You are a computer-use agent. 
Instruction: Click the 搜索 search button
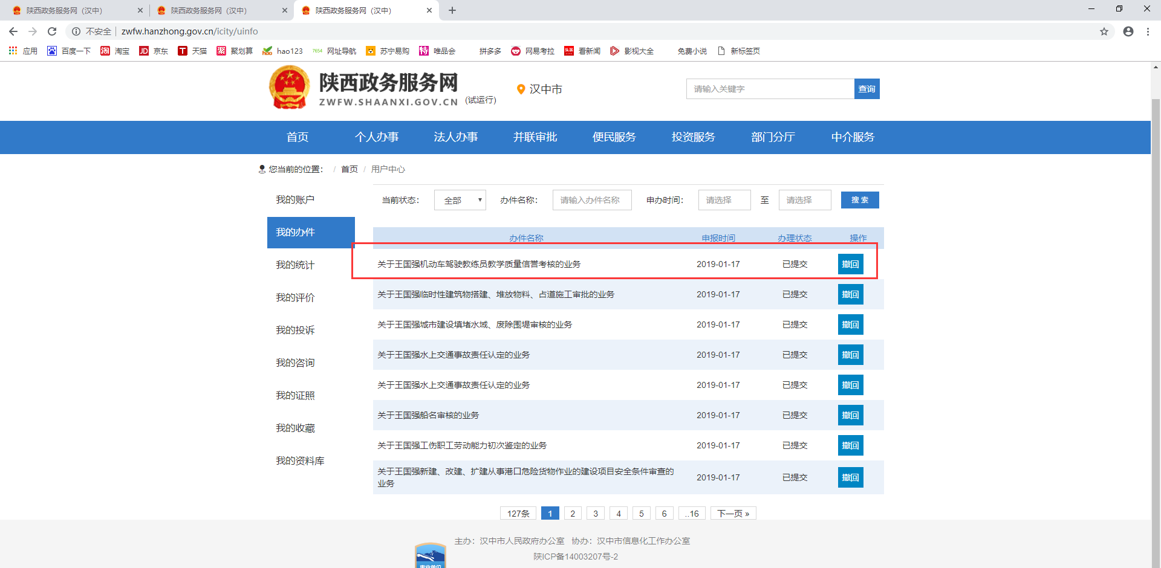pyautogui.click(x=859, y=199)
